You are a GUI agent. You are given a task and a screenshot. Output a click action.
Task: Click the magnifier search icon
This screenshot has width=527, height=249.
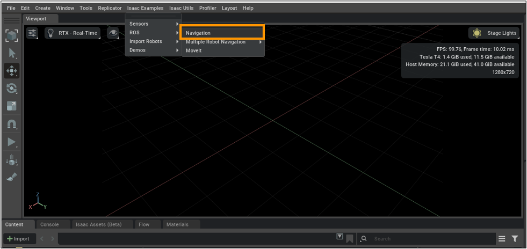click(x=363, y=239)
